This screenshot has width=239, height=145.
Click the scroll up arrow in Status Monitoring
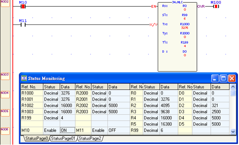(233, 87)
